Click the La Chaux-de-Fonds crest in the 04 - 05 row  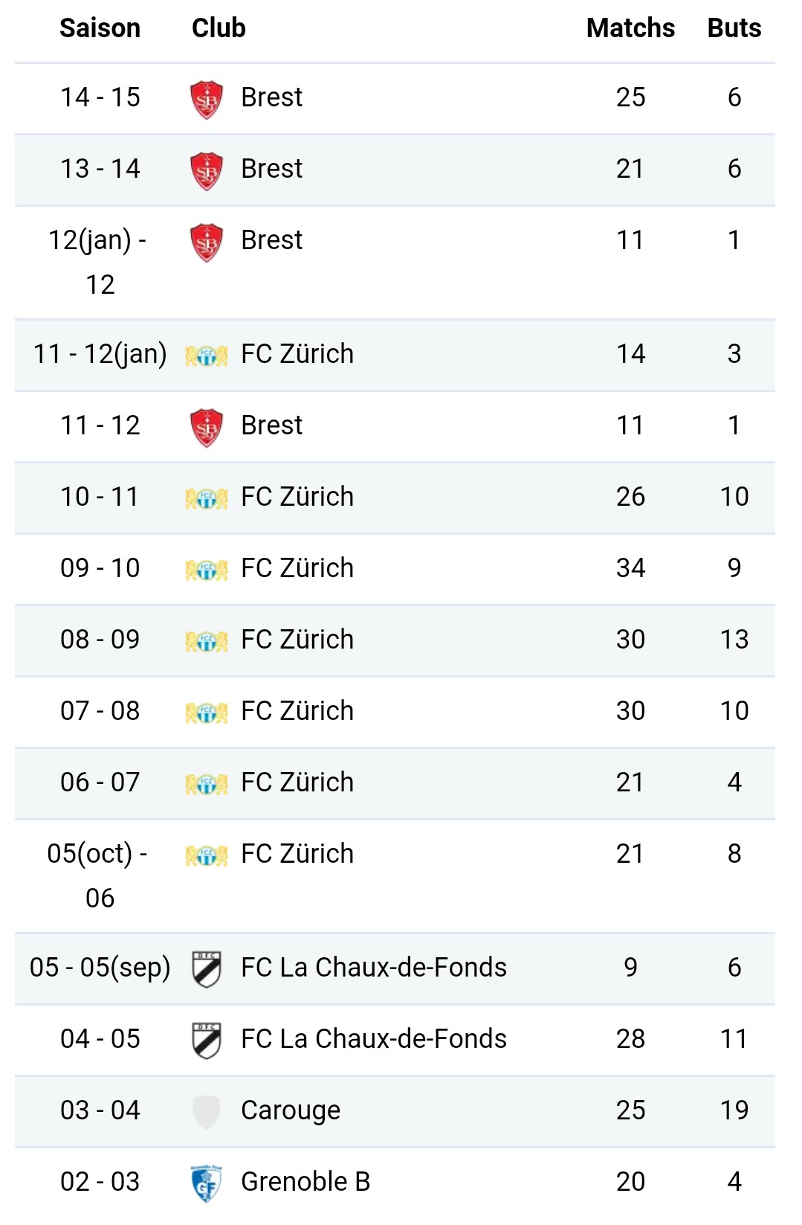click(207, 1040)
